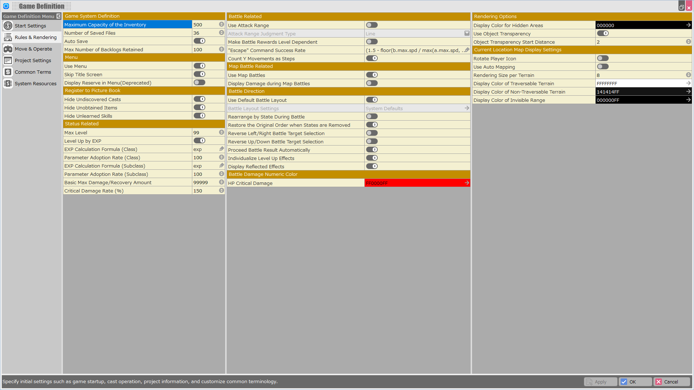Click the System Resources sidebar icon

click(8, 83)
